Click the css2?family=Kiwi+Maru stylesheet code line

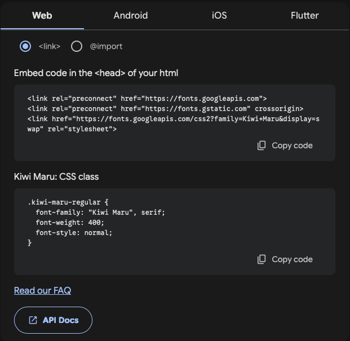[x=174, y=118]
